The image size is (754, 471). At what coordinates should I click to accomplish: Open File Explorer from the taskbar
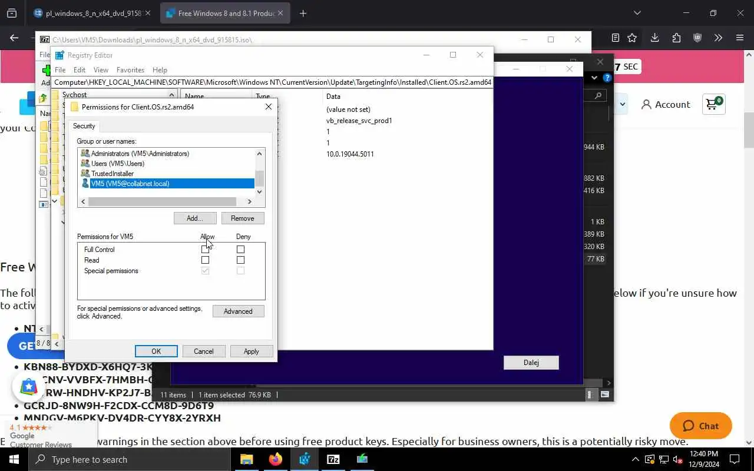pos(246,459)
